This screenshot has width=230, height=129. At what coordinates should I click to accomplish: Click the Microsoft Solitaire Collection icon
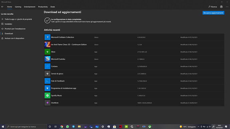pos(47,37)
